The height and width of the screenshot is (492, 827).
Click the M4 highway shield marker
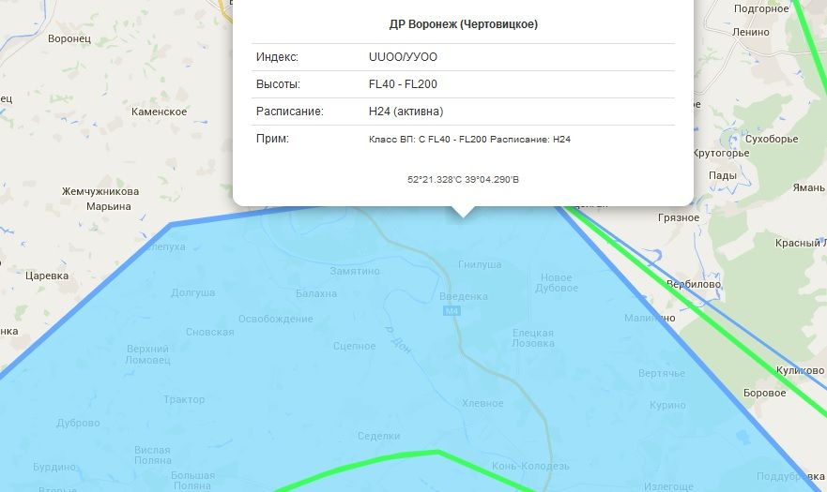coord(453,311)
